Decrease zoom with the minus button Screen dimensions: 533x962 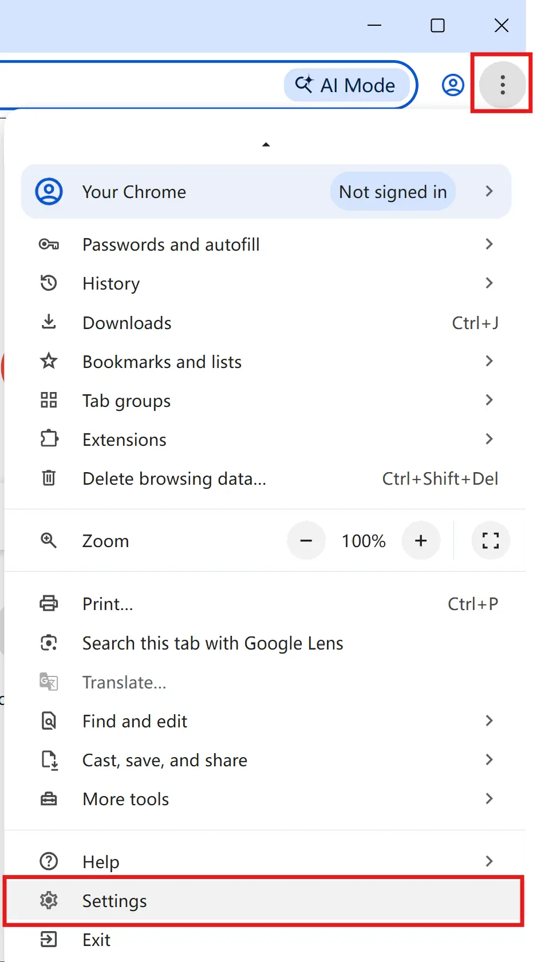[x=306, y=540]
